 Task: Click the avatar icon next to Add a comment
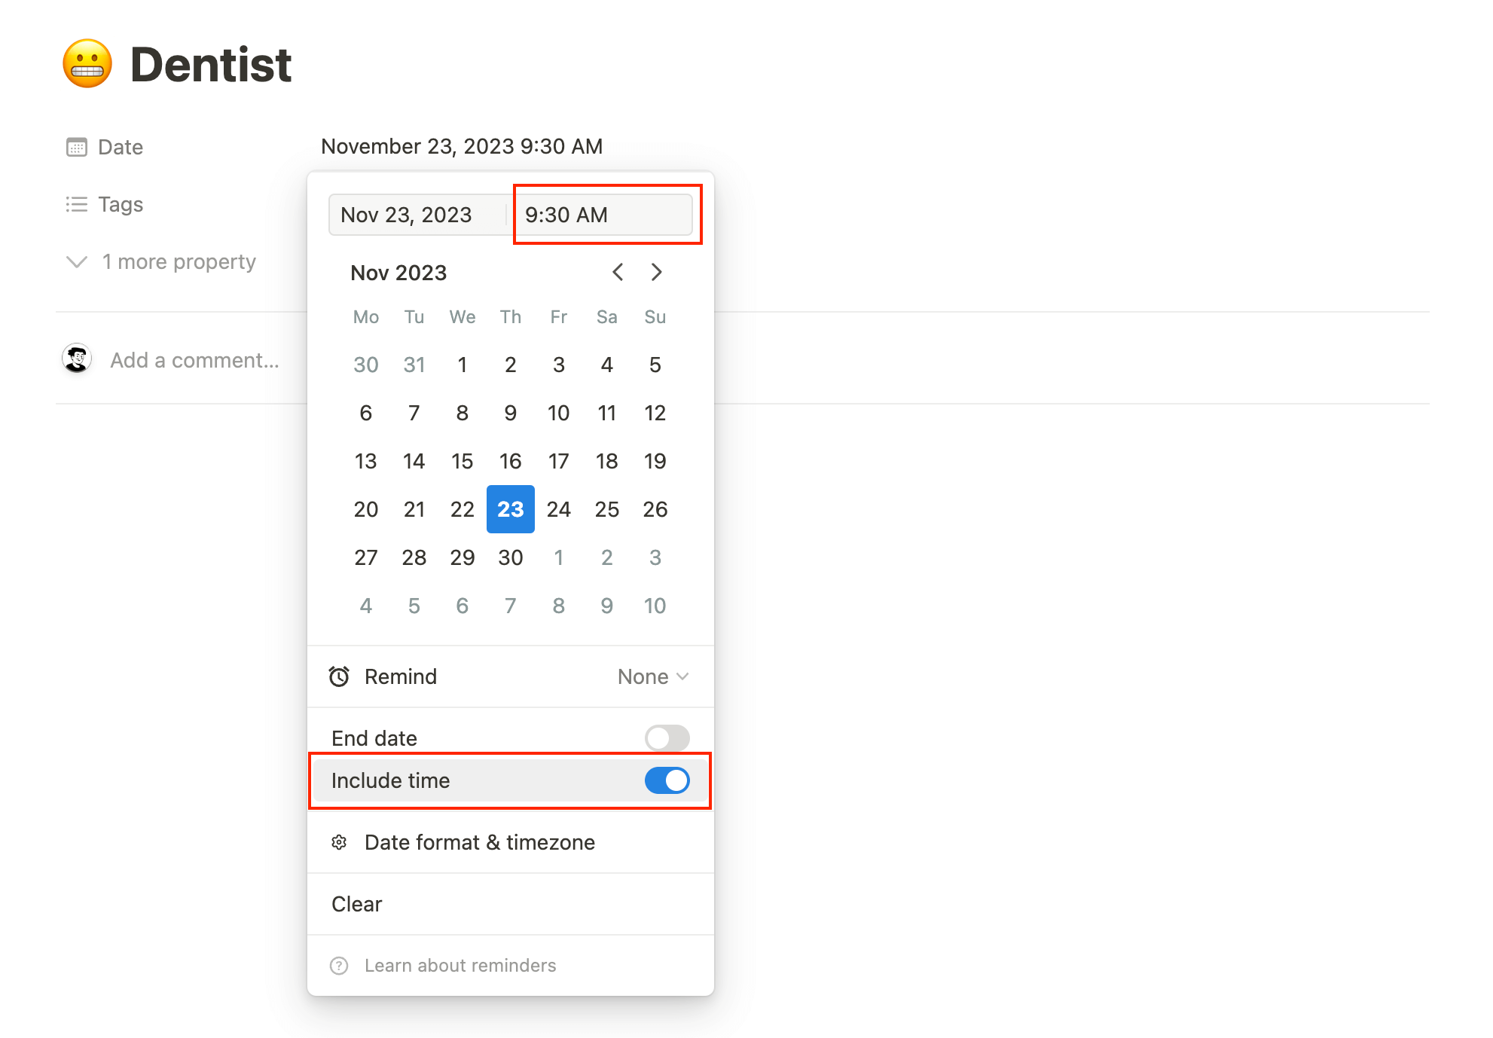coord(76,359)
